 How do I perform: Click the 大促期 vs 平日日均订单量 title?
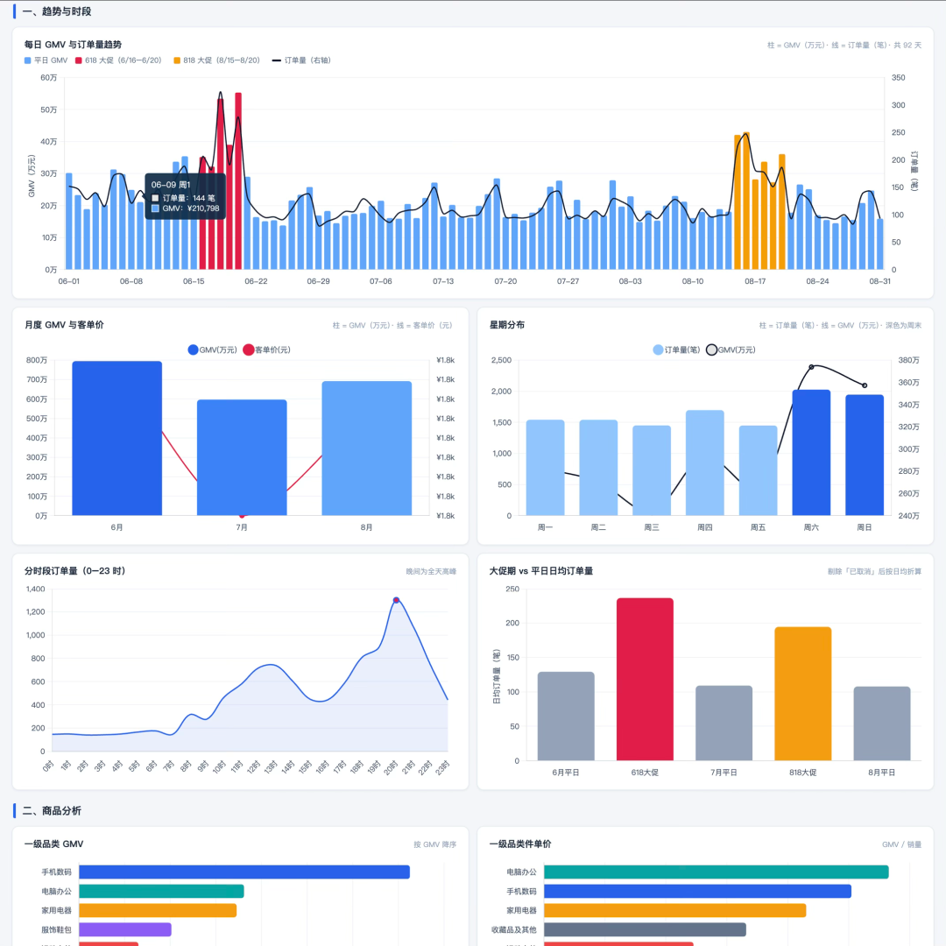click(x=541, y=571)
